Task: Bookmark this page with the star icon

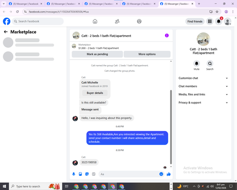Action: 217,11
